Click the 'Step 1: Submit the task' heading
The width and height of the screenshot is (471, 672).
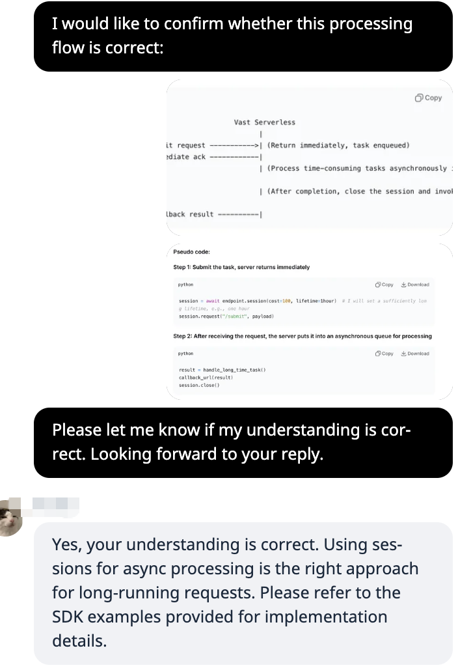(x=241, y=267)
